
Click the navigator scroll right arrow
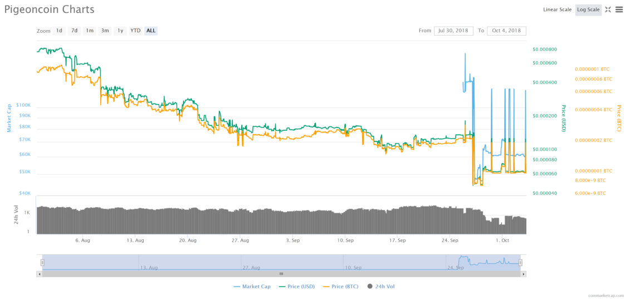[524, 274]
